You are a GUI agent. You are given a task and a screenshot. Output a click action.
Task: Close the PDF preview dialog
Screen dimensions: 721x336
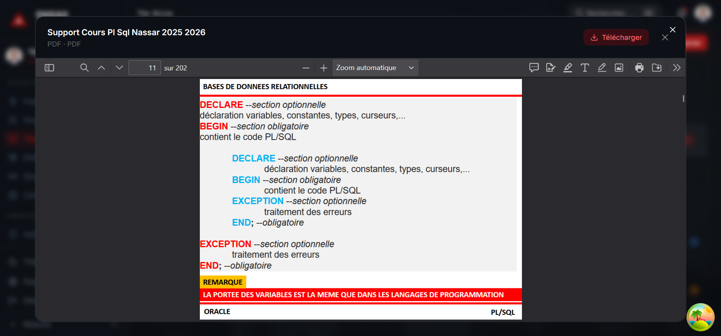click(x=665, y=38)
